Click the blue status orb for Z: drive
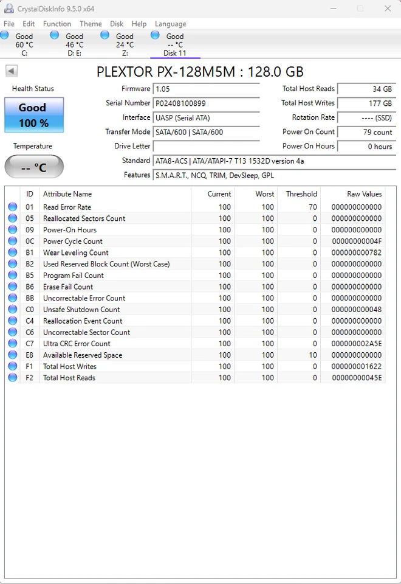The image size is (401, 584). click(x=105, y=35)
